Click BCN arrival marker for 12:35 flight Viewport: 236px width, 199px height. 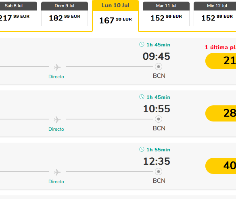[159, 172]
